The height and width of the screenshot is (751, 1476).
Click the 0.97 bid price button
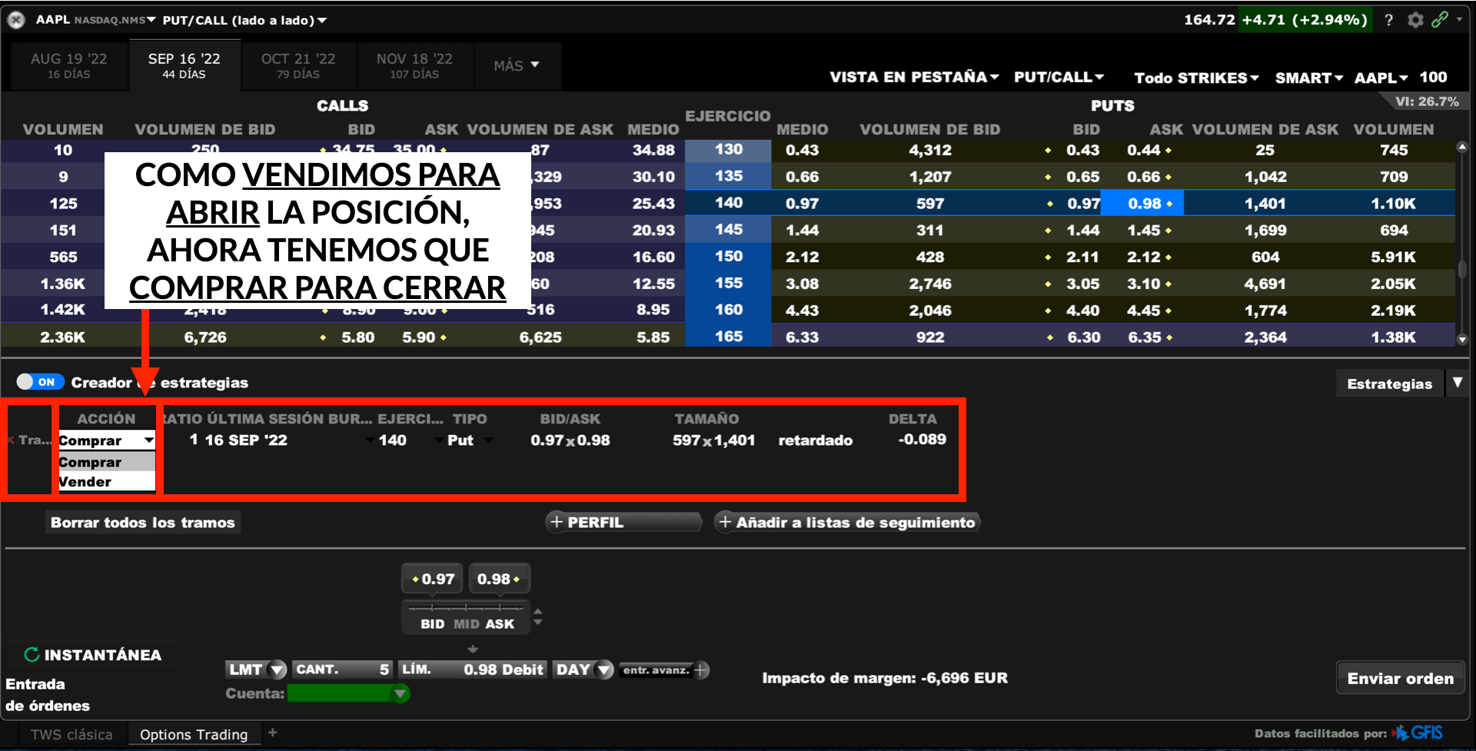point(432,579)
